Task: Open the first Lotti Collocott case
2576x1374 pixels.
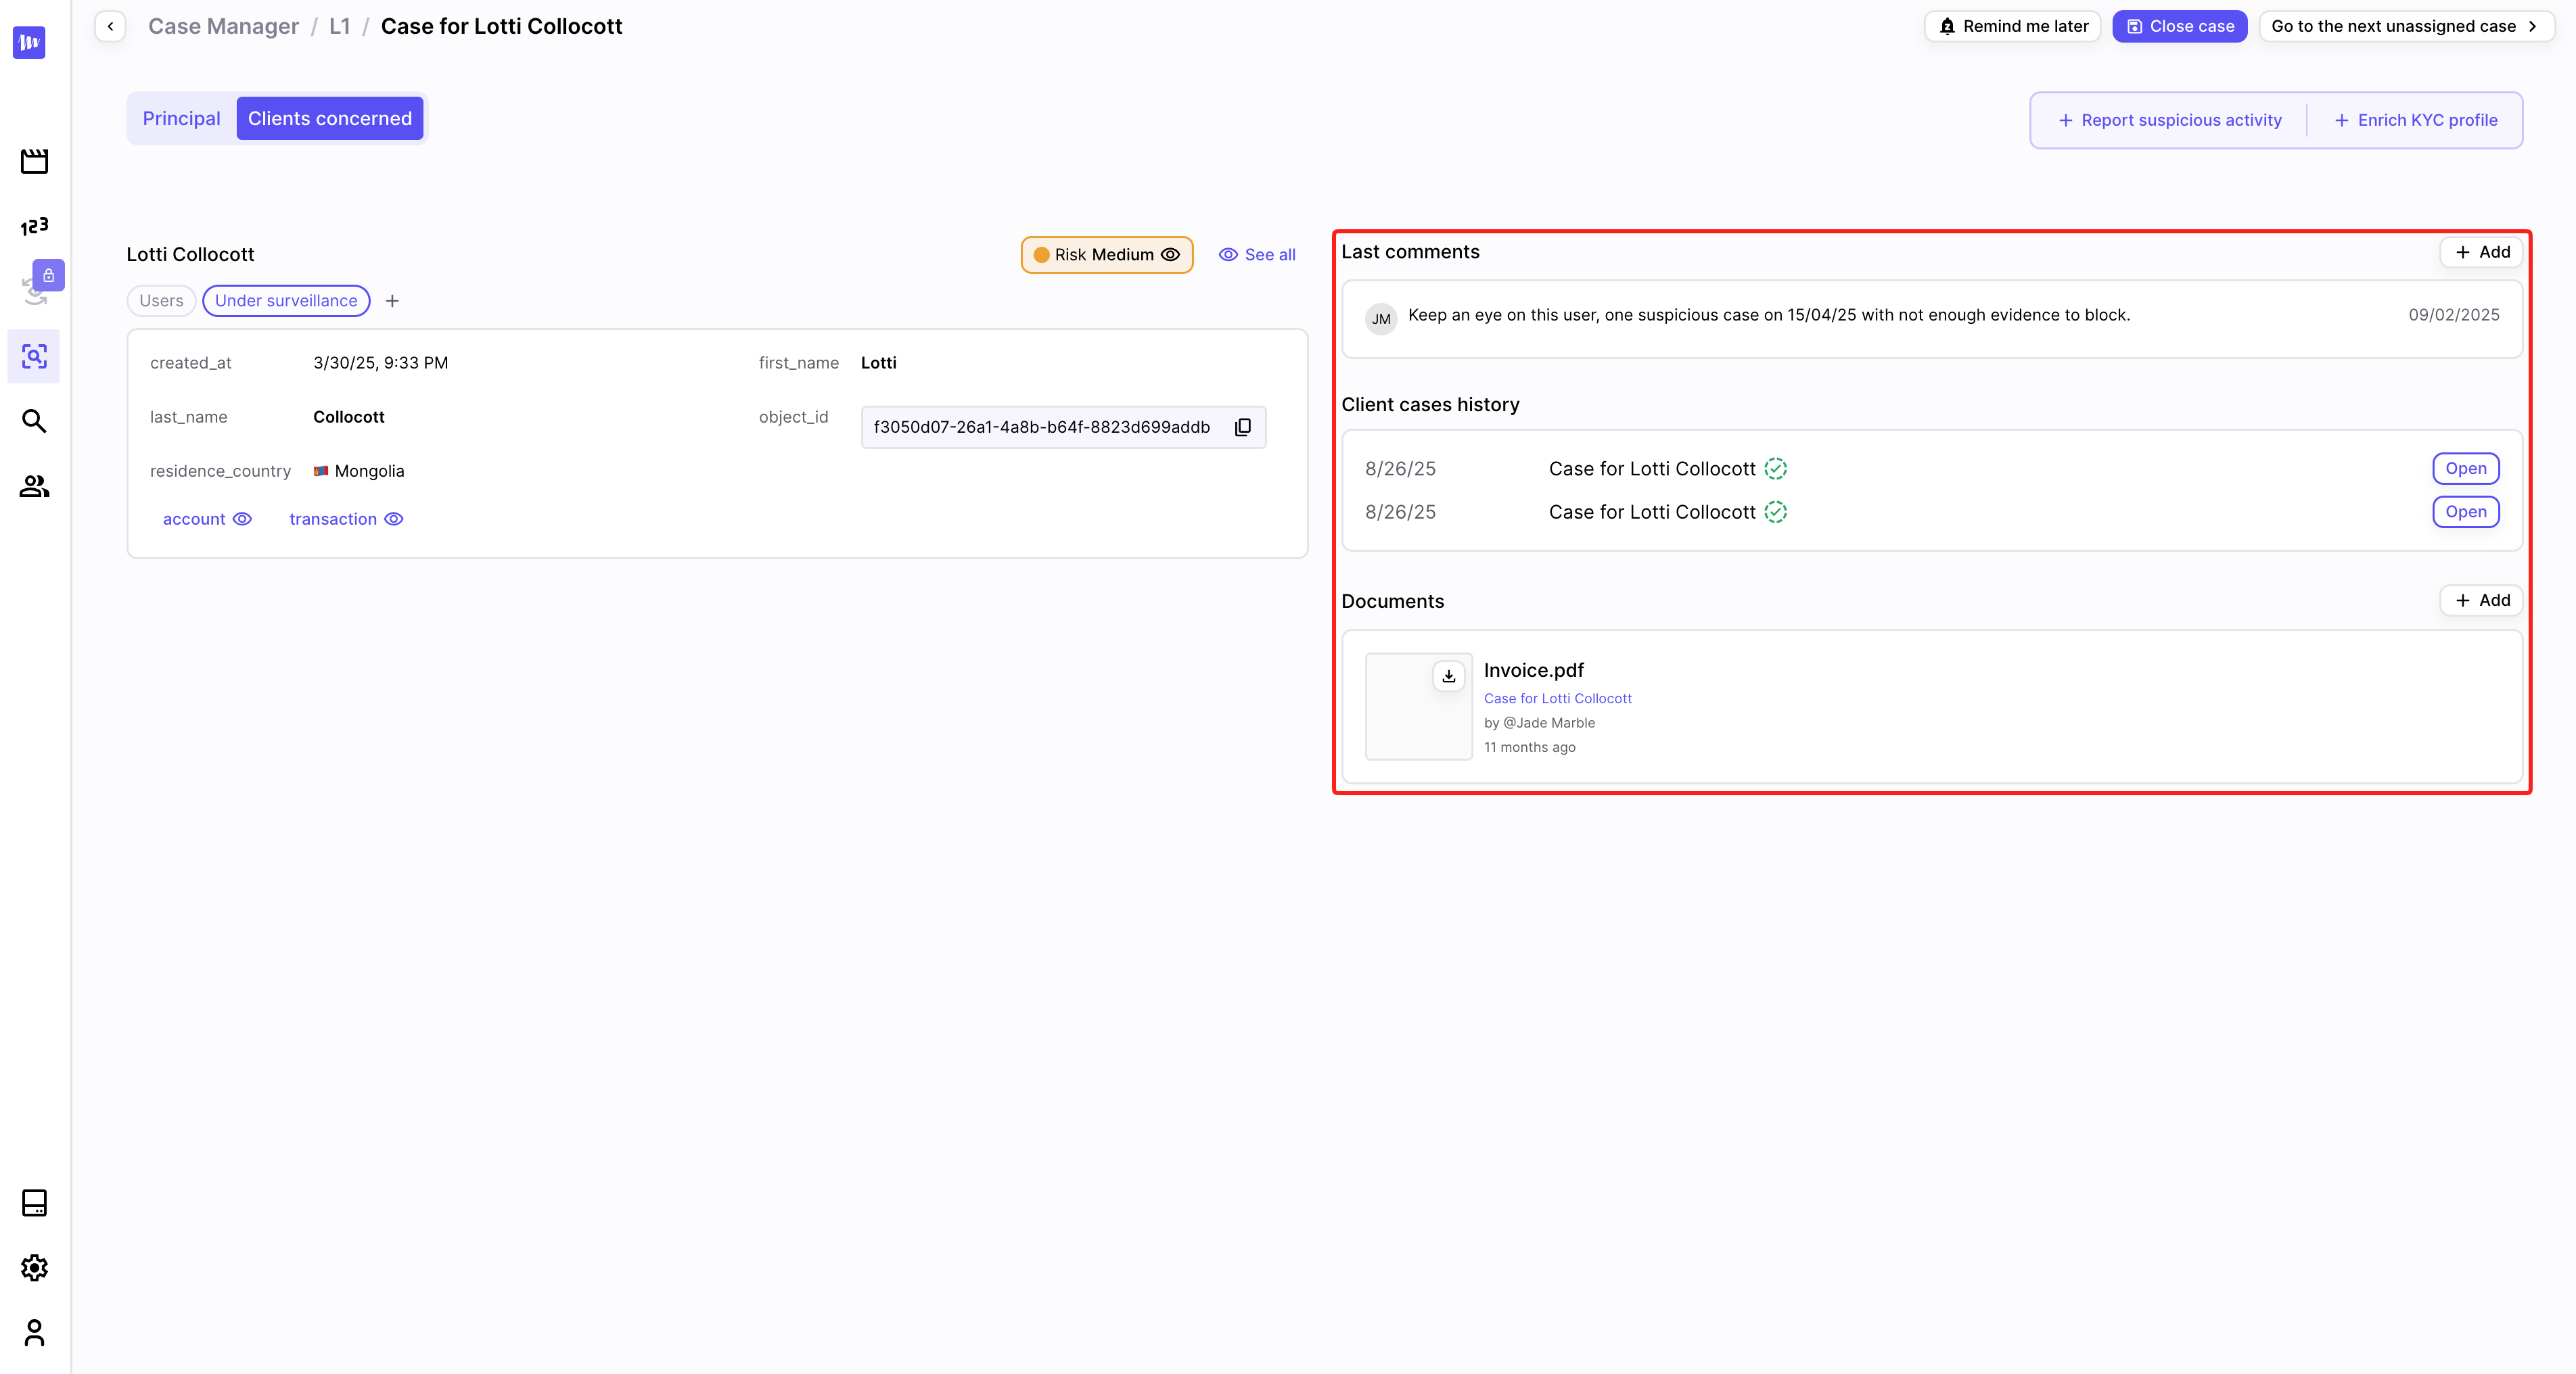Action: coord(2465,469)
